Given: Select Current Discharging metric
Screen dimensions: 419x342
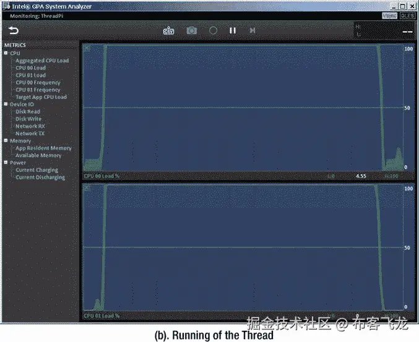Looking at the screenshot, I should (40, 177).
